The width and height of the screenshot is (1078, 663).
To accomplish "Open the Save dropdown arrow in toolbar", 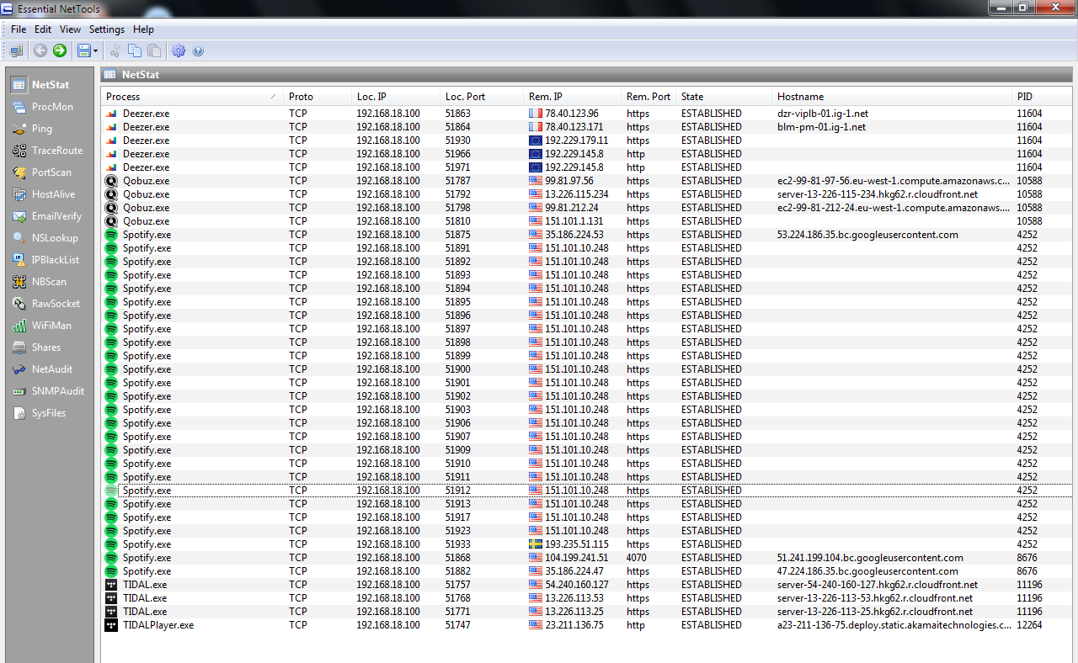I will [x=95, y=51].
